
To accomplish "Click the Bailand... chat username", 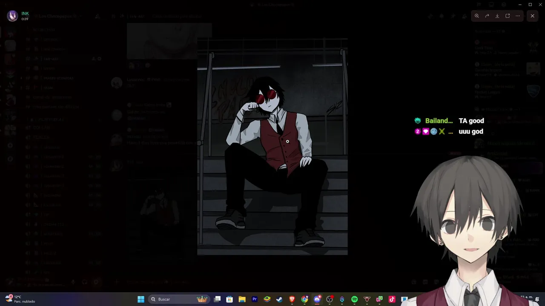I will tap(439, 121).
